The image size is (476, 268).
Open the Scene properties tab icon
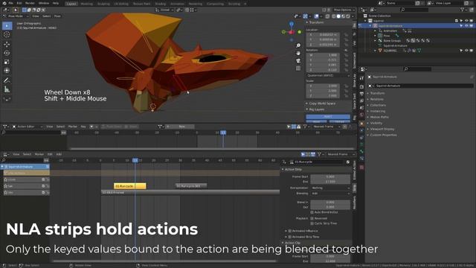click(361, 107)
